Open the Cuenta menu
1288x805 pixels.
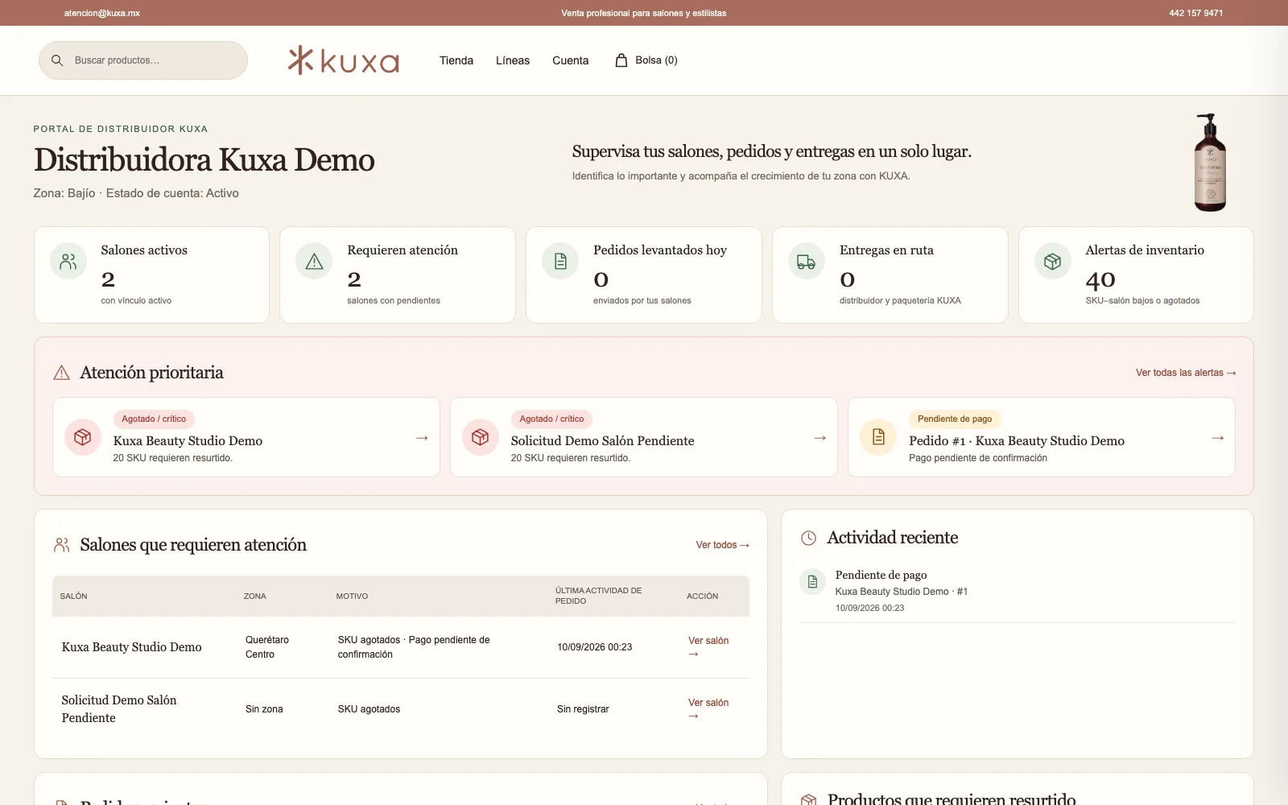tap(571, 60)
